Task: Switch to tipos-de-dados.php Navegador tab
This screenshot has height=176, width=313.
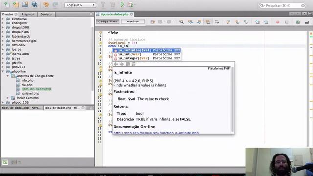Action: click(22, 108)
